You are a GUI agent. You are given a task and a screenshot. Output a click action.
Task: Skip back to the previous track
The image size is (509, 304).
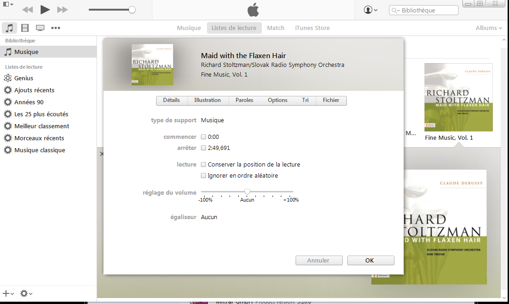click(x=28, y=10)
